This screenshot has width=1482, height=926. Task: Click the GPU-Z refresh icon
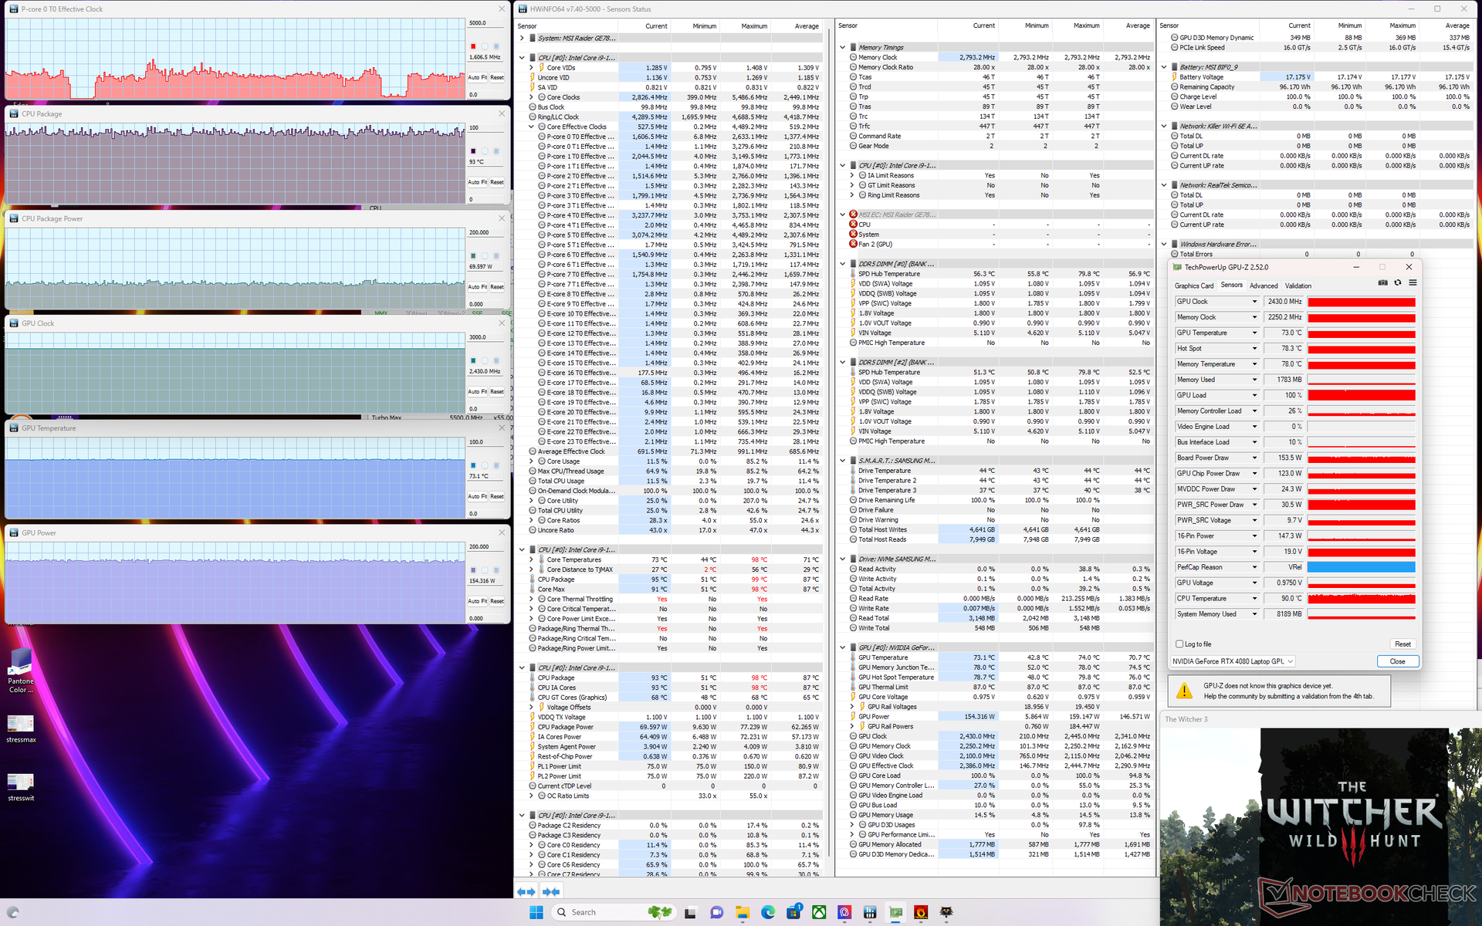pos(1397,283)
